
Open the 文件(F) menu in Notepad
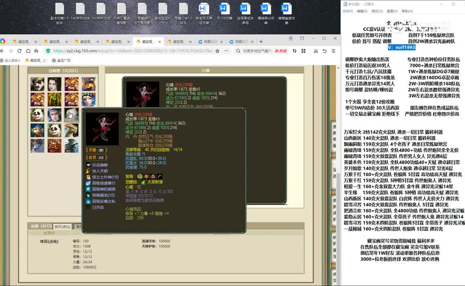tap(348, 11)
